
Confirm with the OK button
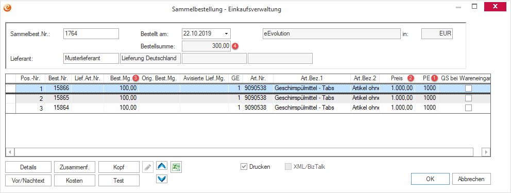430,179
